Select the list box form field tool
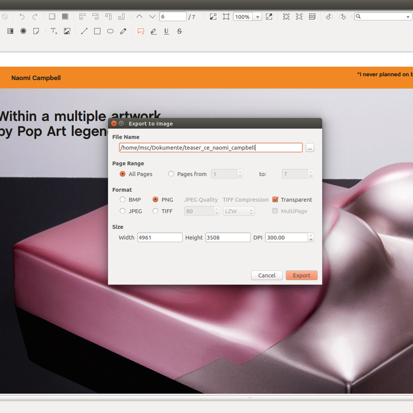This screenshot has width=413, height=413. [10, 31]
